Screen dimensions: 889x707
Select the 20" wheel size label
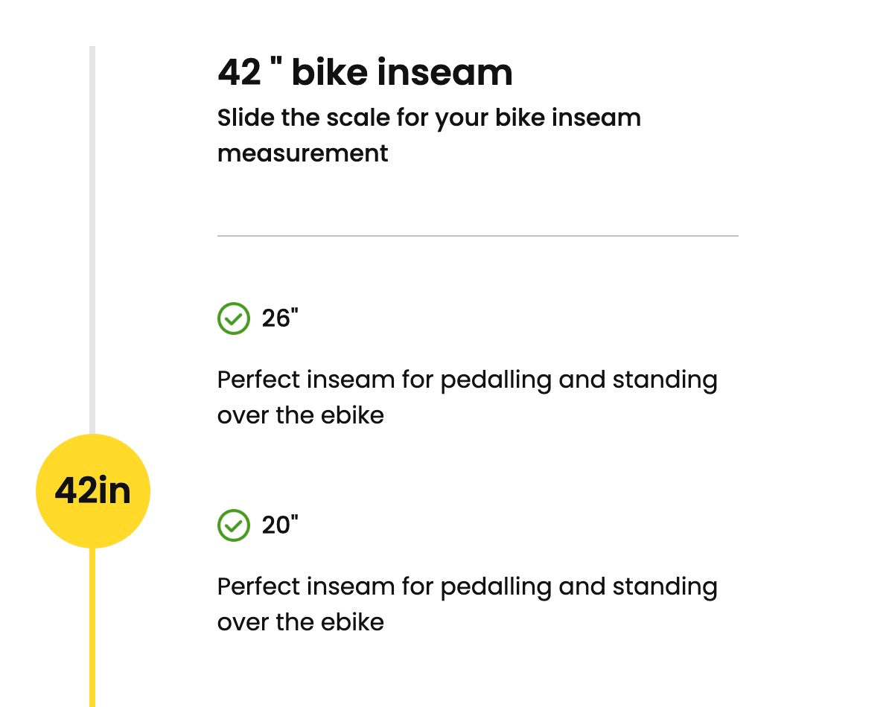pyautogui.click(x=280, y=525)
